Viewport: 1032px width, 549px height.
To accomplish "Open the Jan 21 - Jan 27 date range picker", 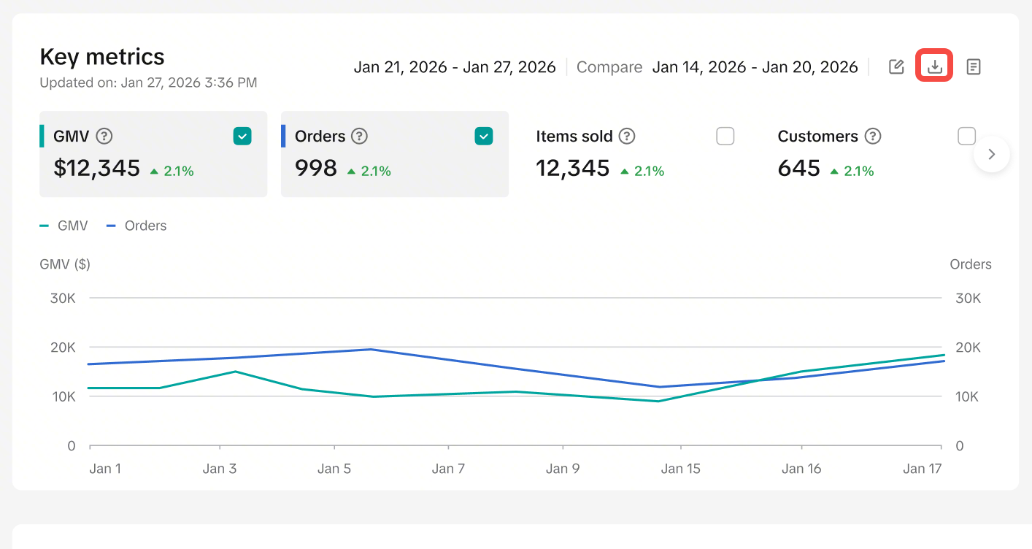I will (x=455, y=67).
